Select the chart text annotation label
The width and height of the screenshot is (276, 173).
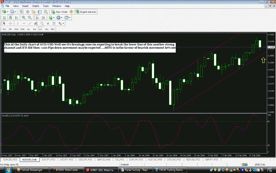click(x=90, y=48)
